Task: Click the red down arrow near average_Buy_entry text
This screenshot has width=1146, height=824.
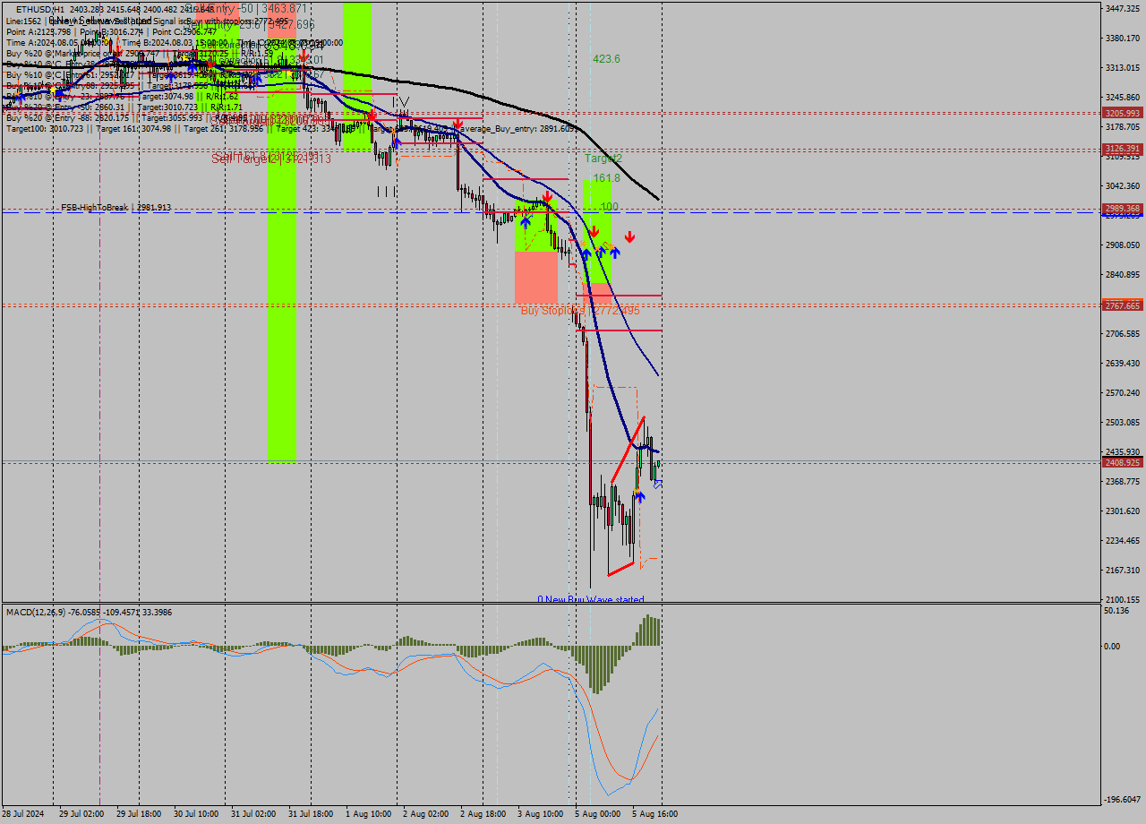Action: click(458, 123)
